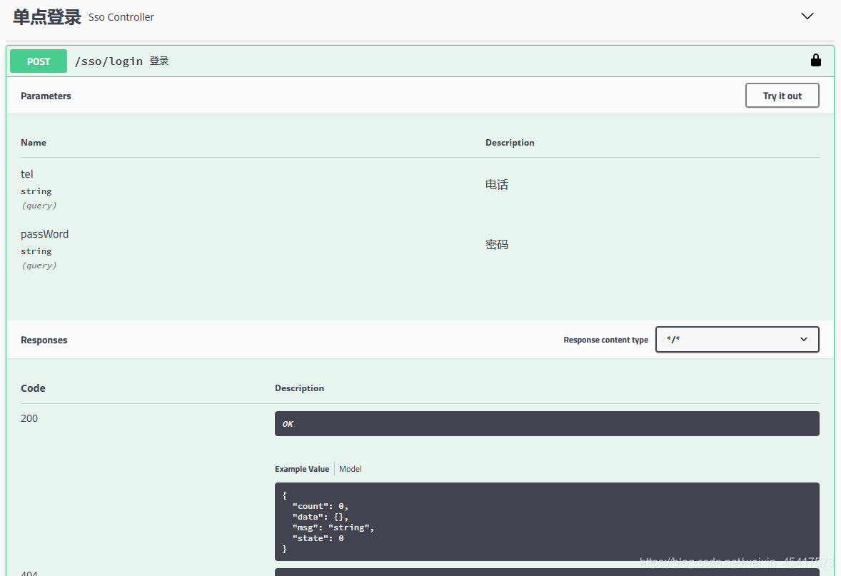Click the 密码 description text
The image size is (841, 576).
point(497,245)
